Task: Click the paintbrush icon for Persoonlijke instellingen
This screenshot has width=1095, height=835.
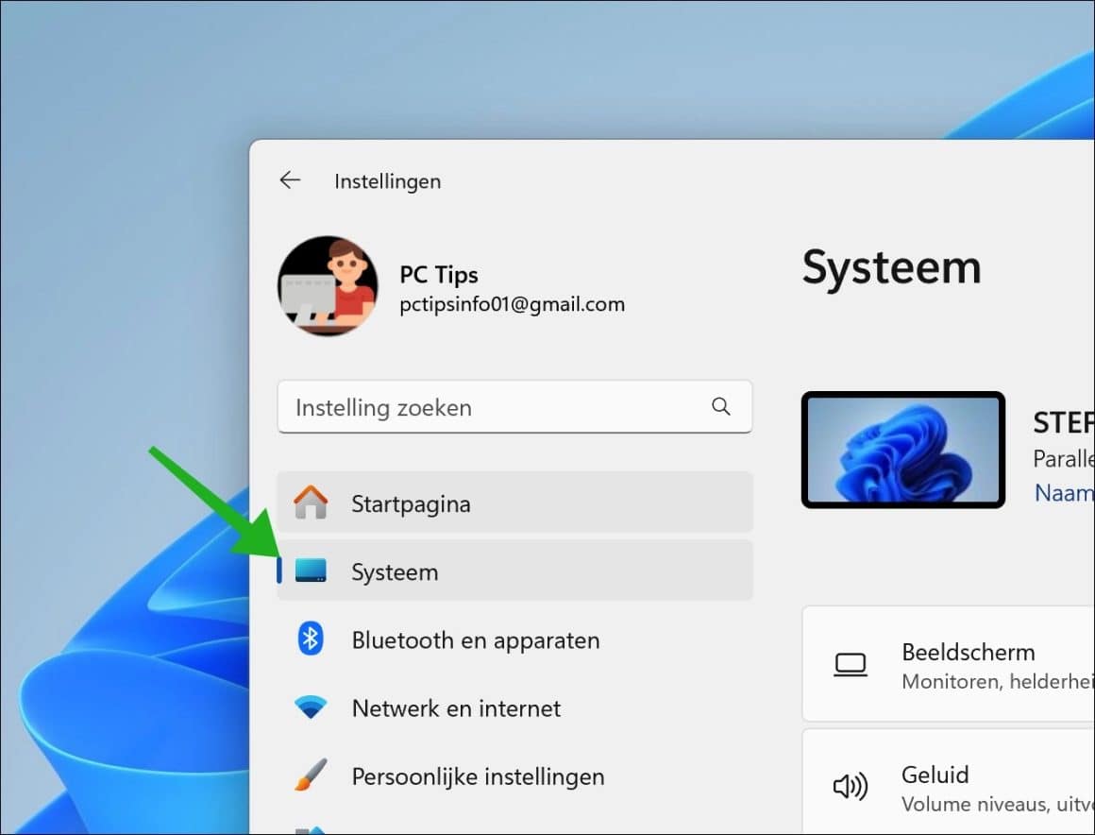Action: pyautogui.click(x=312, y=775)
